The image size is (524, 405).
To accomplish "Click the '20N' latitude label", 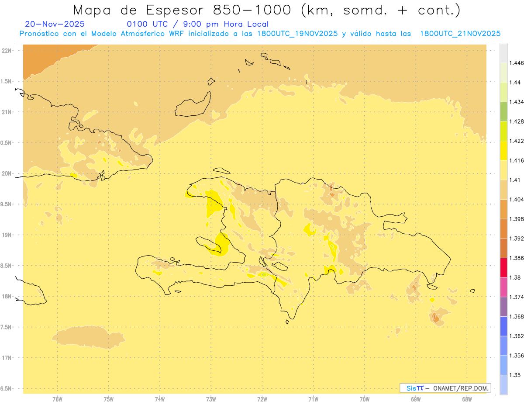I will tap(7, 173).
